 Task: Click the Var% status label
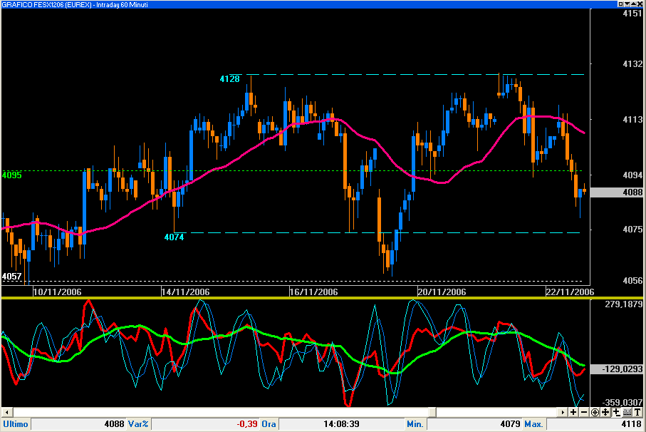point(138,424)
